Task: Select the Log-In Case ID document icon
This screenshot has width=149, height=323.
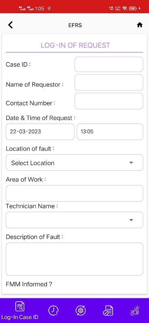Action: [x=20, y=307]
